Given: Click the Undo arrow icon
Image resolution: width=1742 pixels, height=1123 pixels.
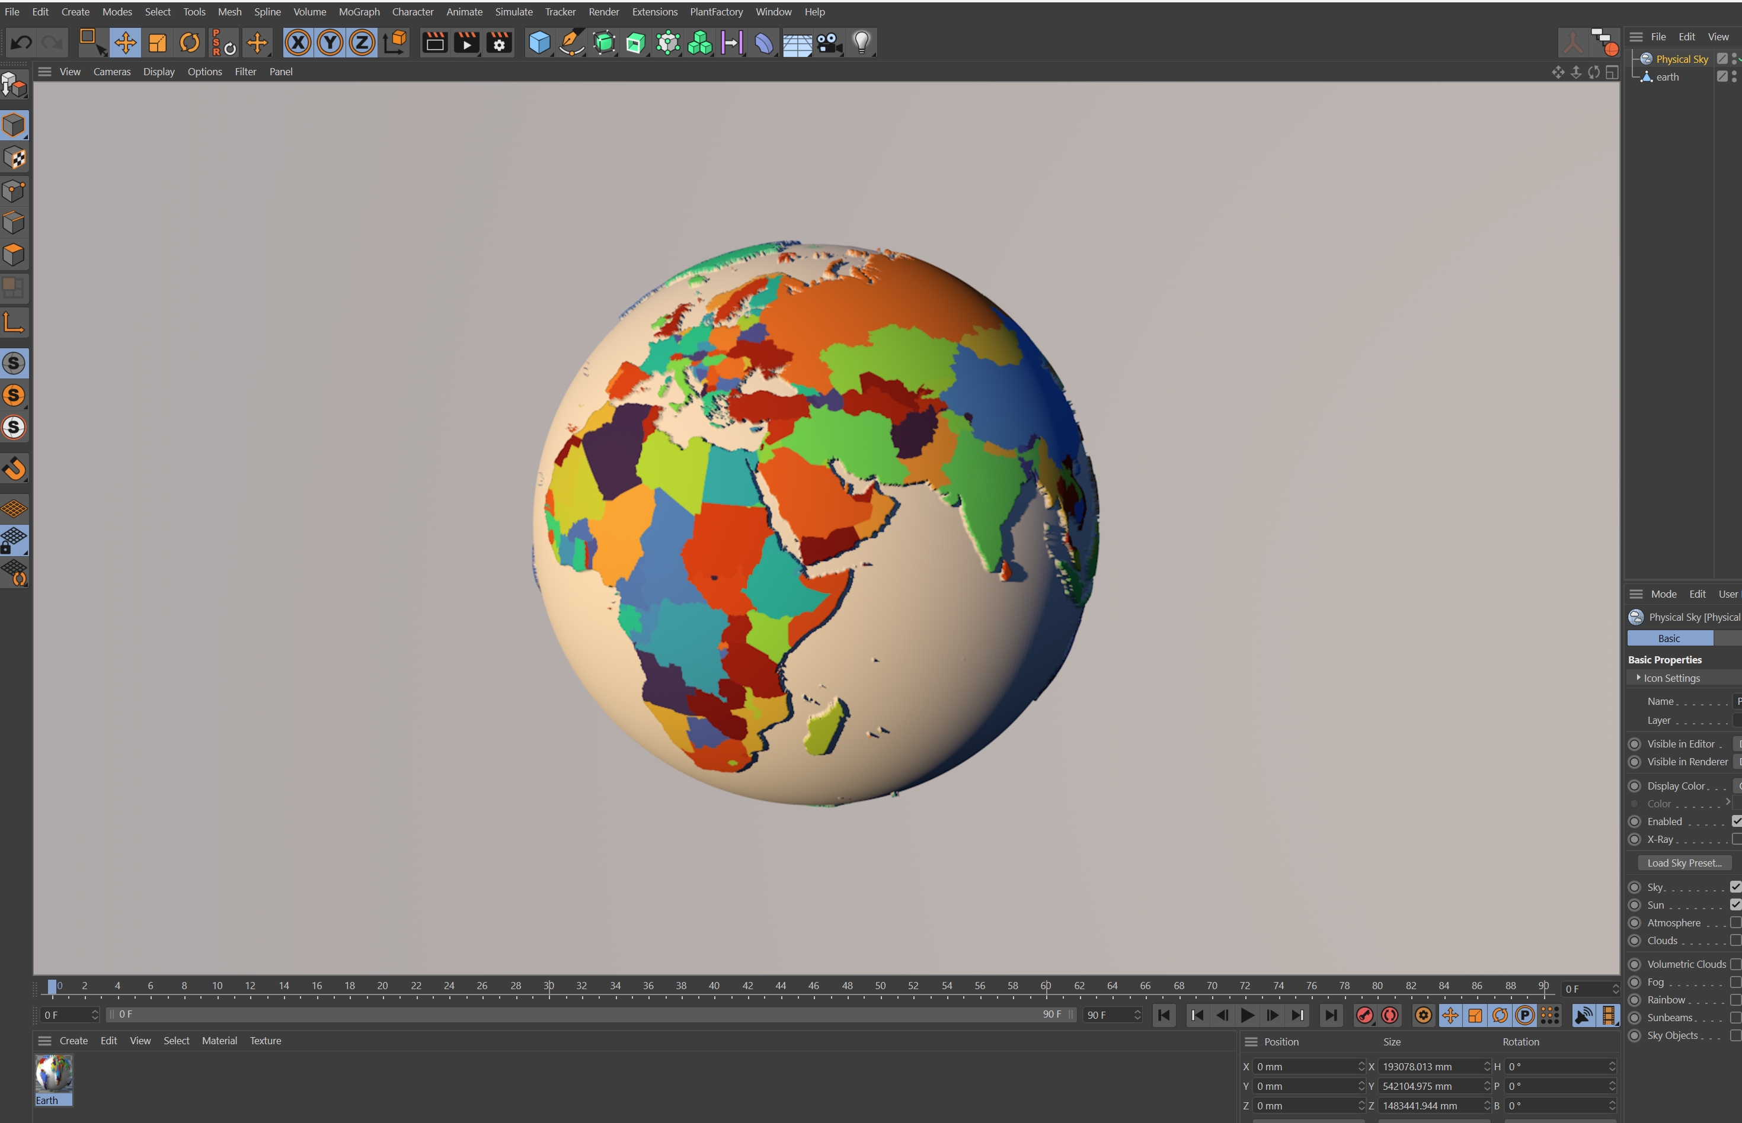Looking at the screenshot, I should tap(21, 43).
